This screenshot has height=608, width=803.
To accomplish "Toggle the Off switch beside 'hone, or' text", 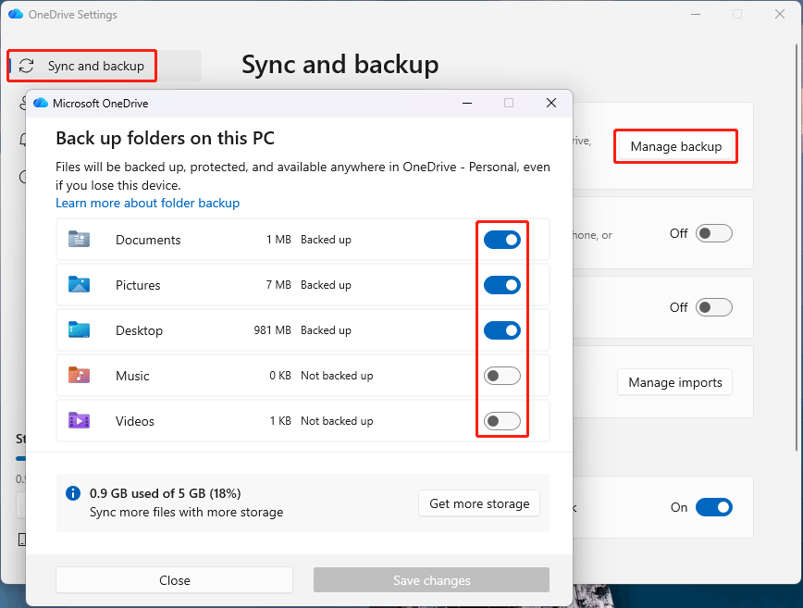I will point(714,233).
